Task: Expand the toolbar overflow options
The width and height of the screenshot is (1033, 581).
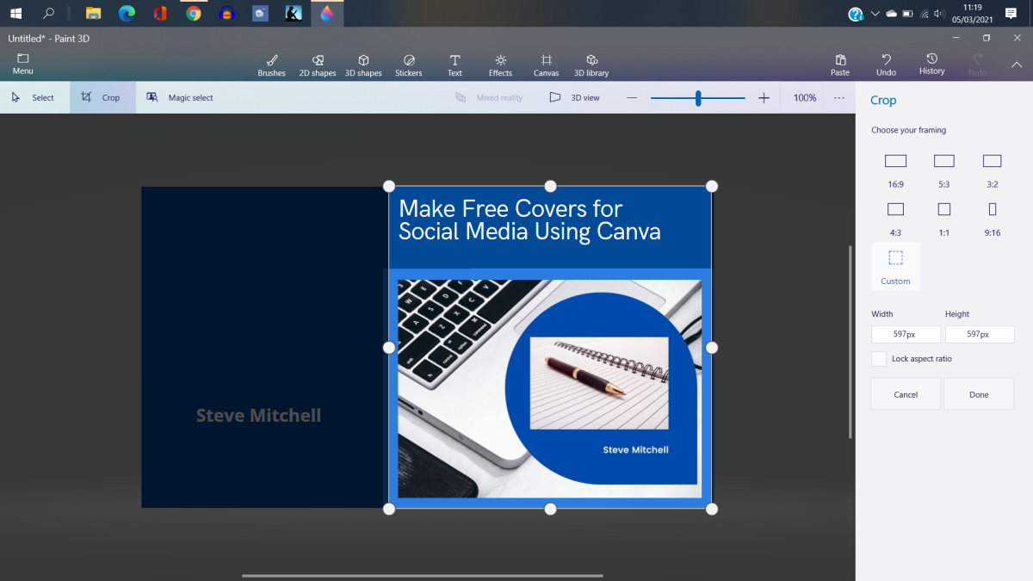Action: pyautogui.click(x=838, y=97)
